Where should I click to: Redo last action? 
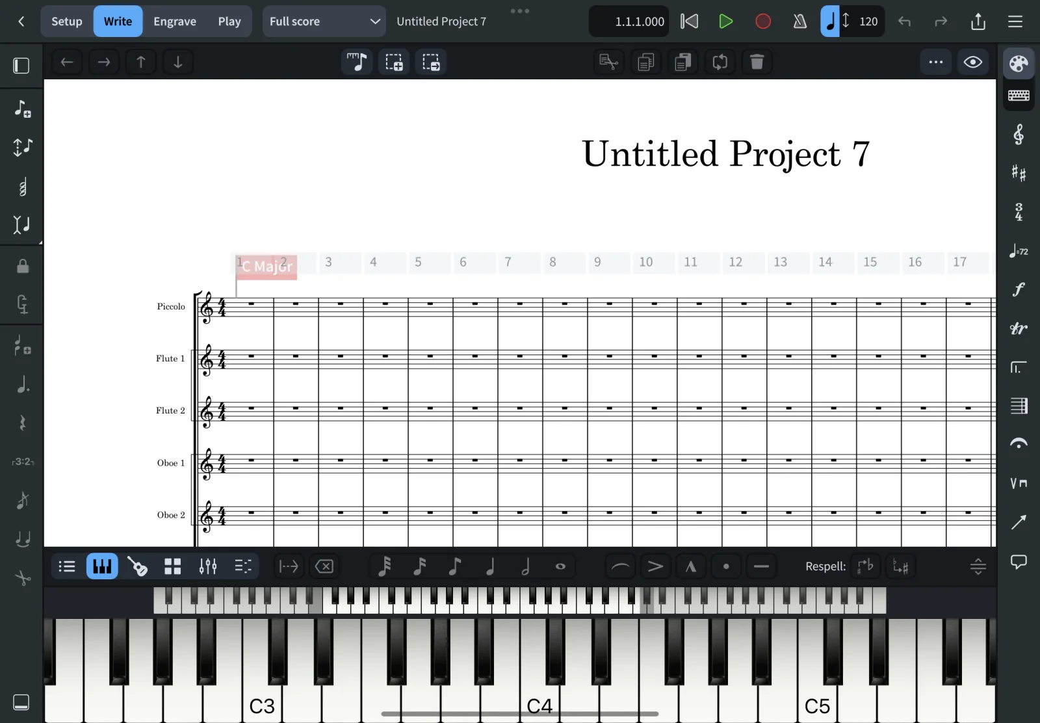[x=941, y=21]
